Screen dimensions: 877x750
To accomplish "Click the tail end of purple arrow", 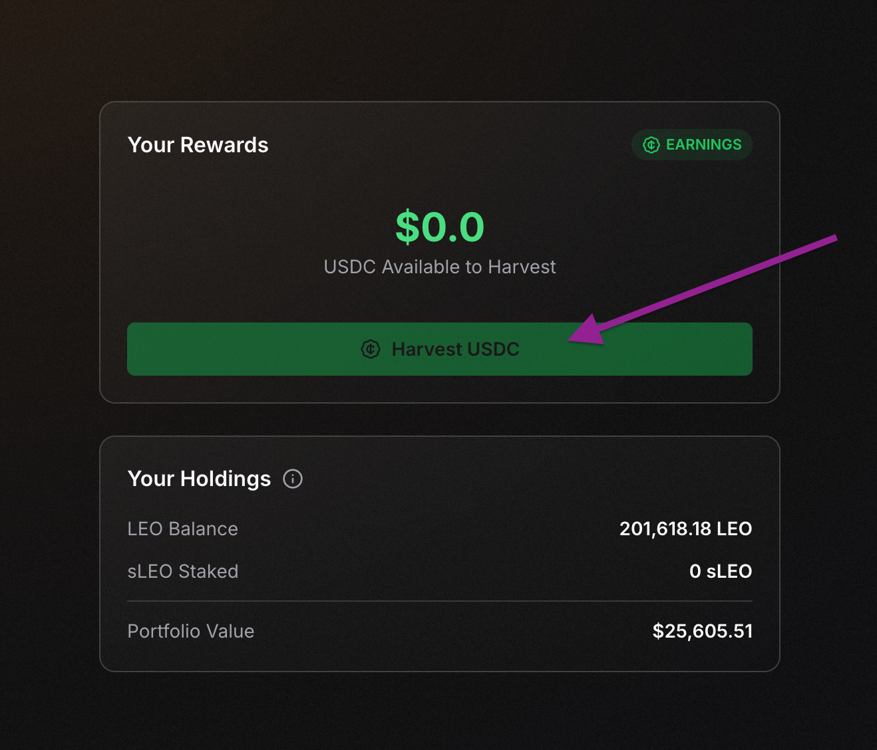I will (834, 238).
